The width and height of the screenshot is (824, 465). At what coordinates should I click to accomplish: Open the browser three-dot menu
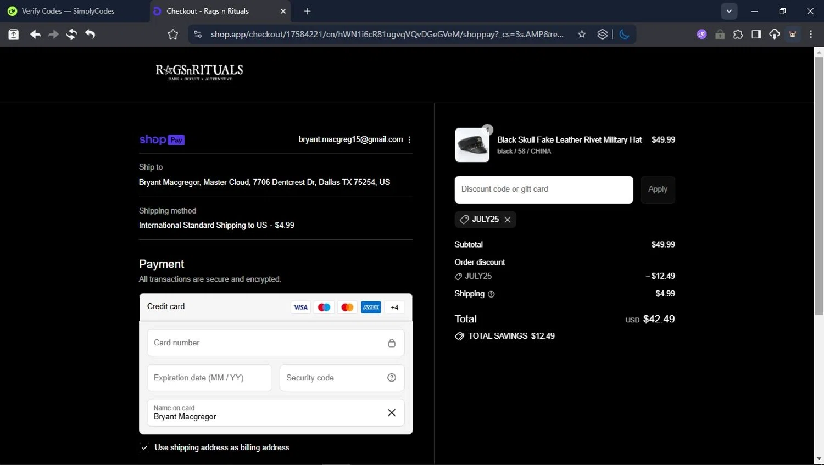pyautogui.click(x=811, y=34)
